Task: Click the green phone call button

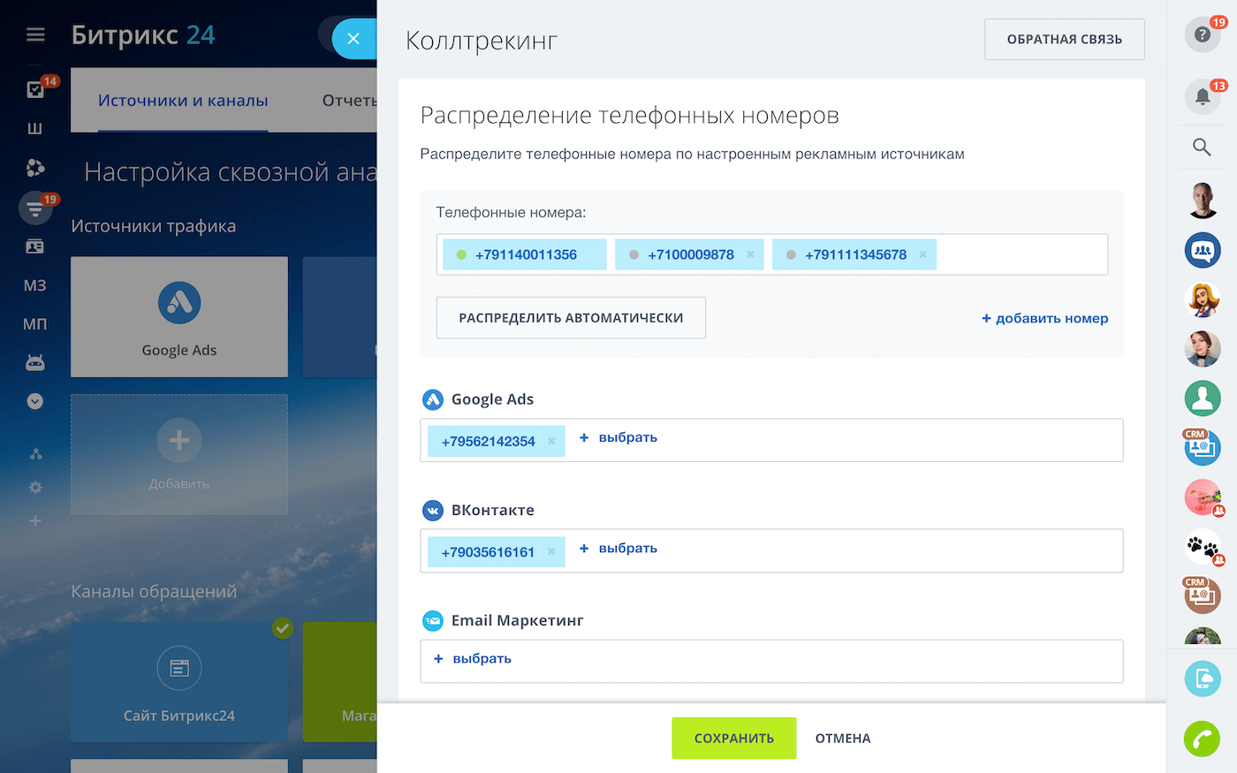Action: (x=1202, y=739)
